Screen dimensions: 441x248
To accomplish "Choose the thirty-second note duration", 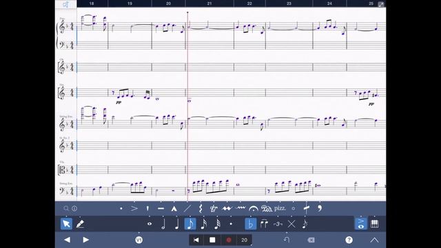I will pos(218,224).
